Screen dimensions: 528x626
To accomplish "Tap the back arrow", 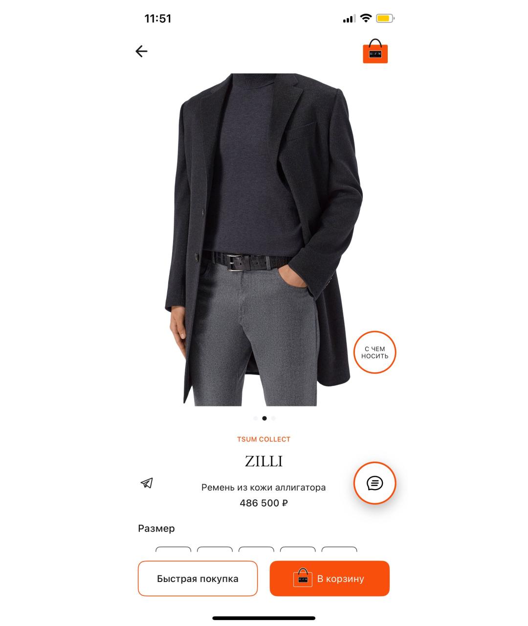I will point(141,51).
